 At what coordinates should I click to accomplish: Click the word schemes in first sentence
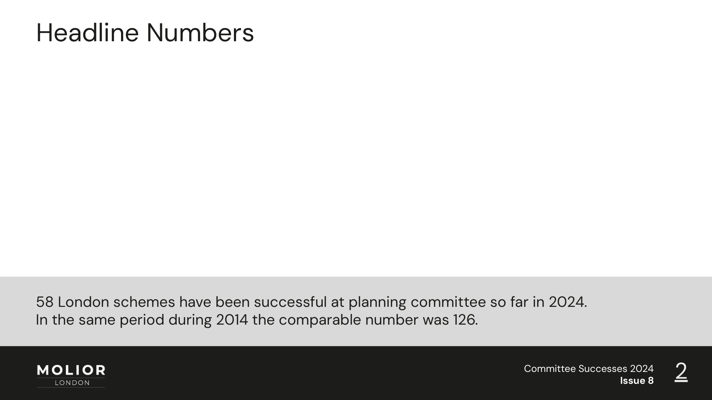coord(144,302)
